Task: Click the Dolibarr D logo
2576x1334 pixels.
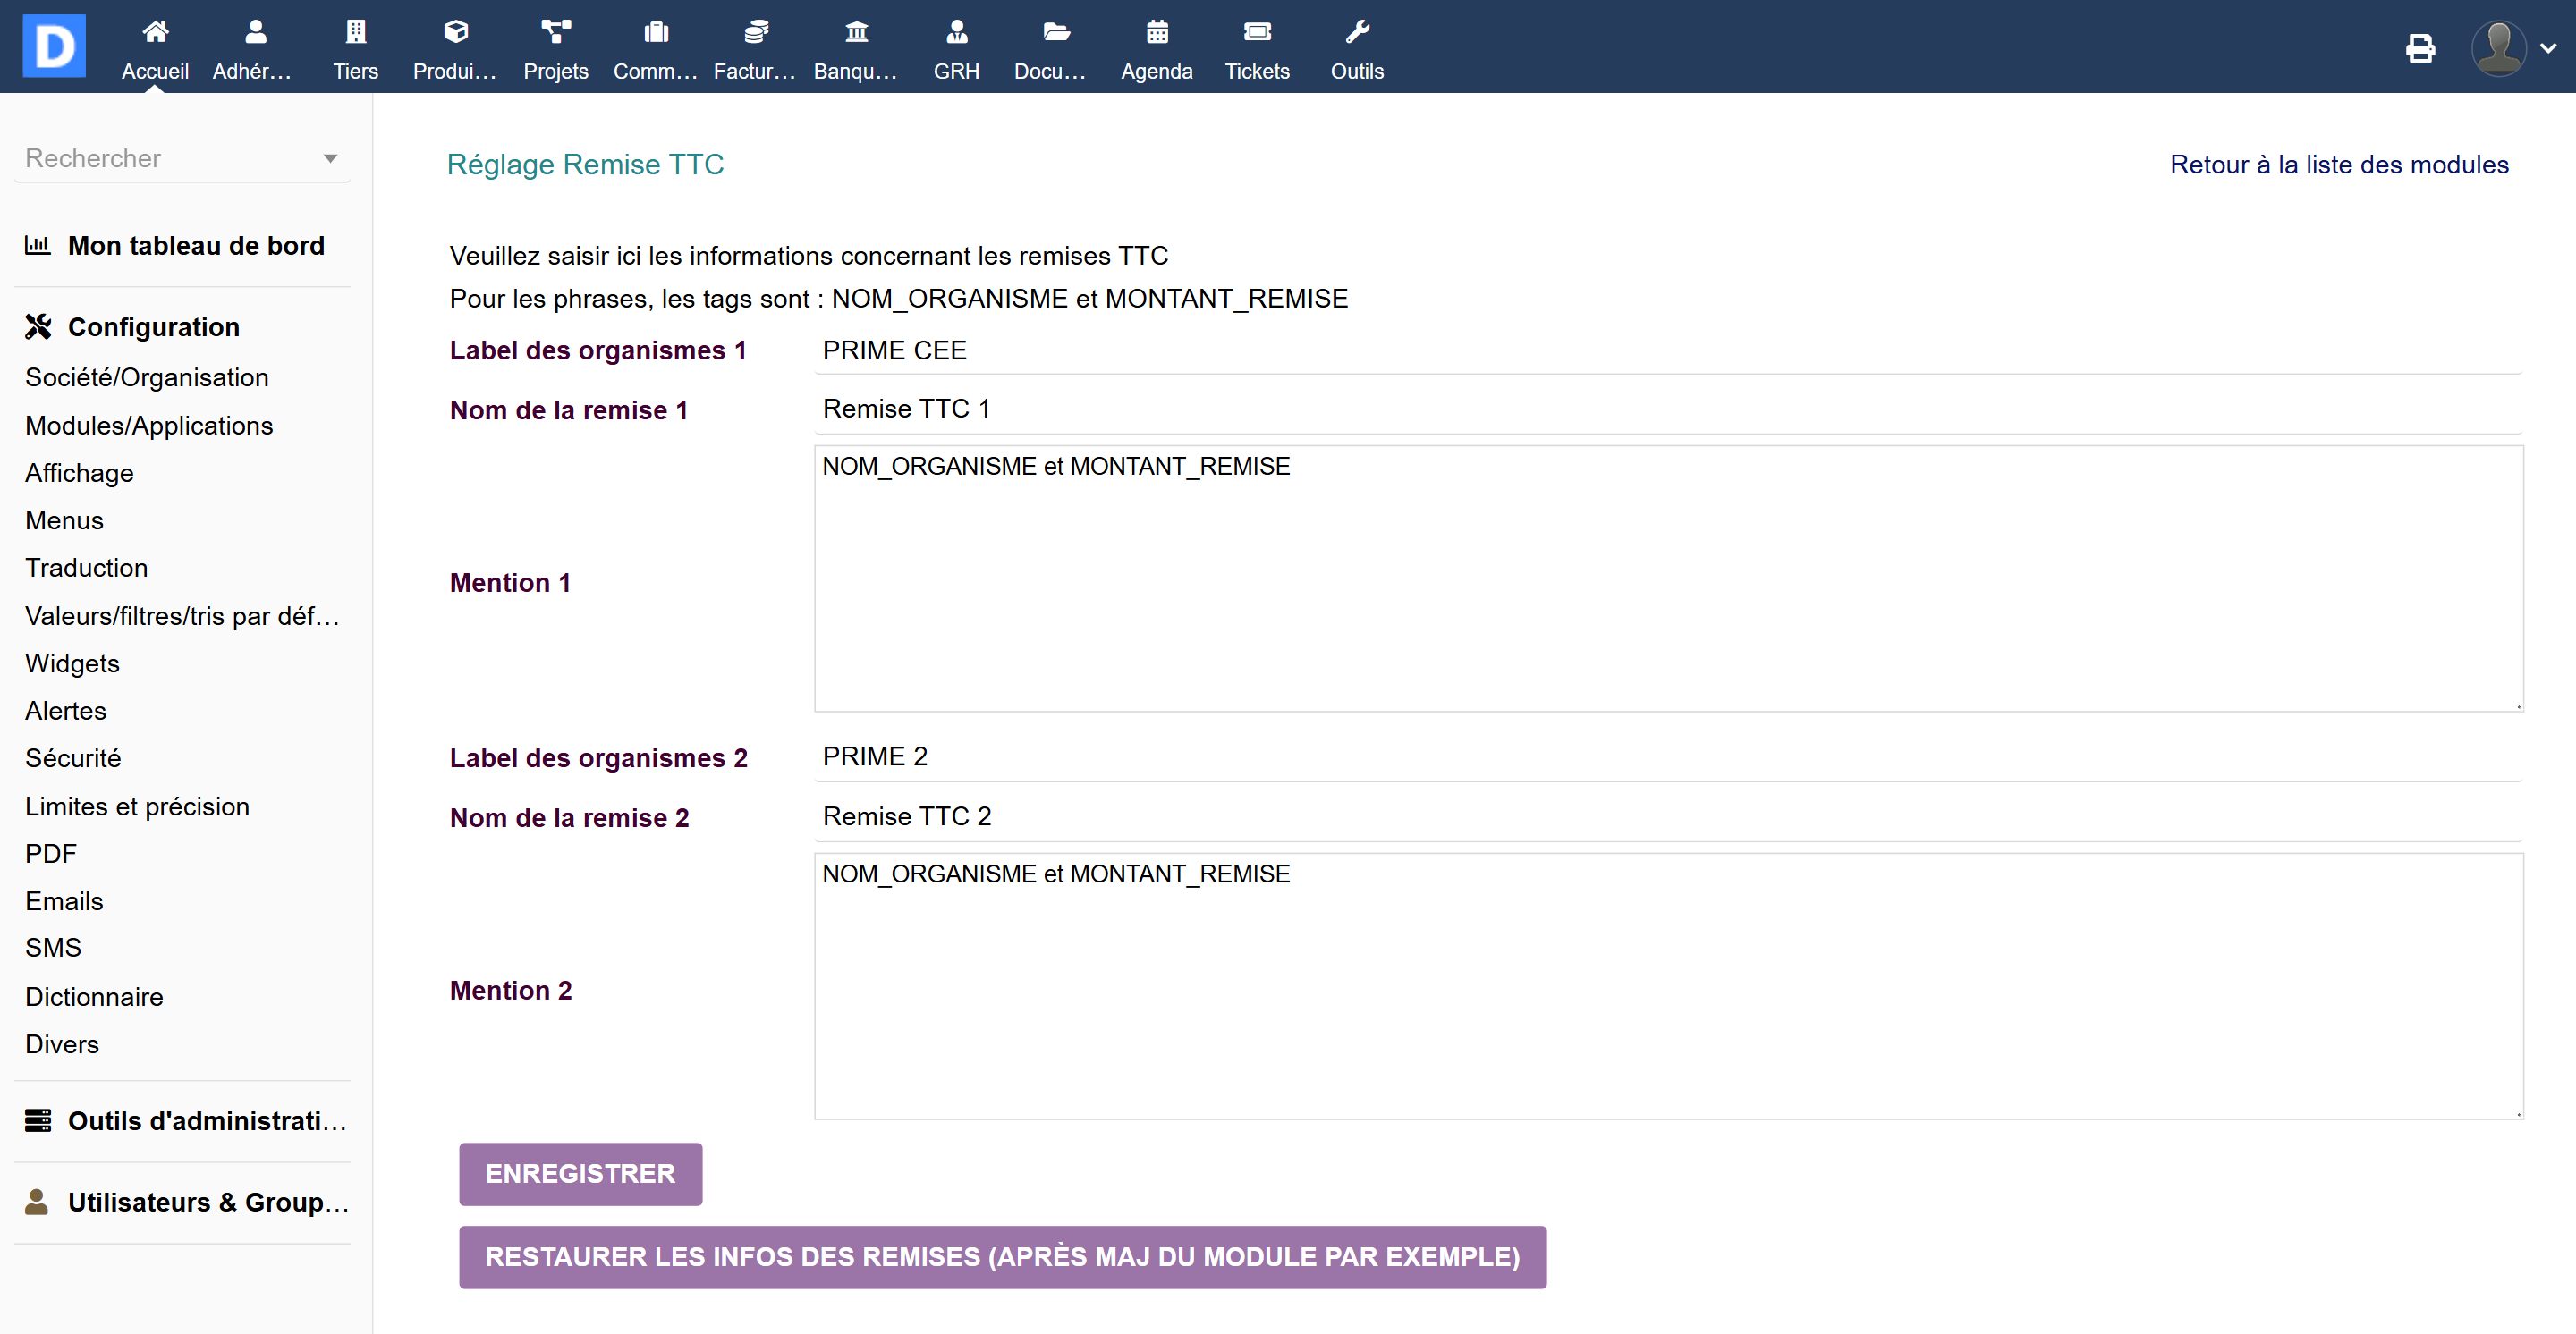Action: (x=54, y=46)
